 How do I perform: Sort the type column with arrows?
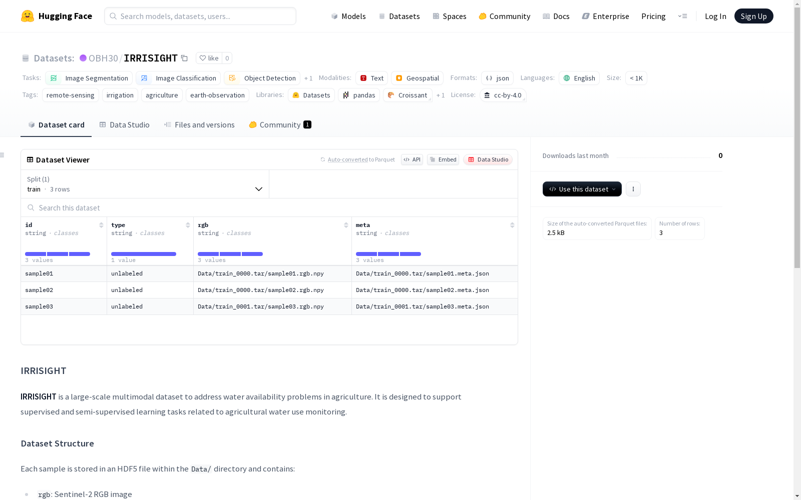pos(188,225)
